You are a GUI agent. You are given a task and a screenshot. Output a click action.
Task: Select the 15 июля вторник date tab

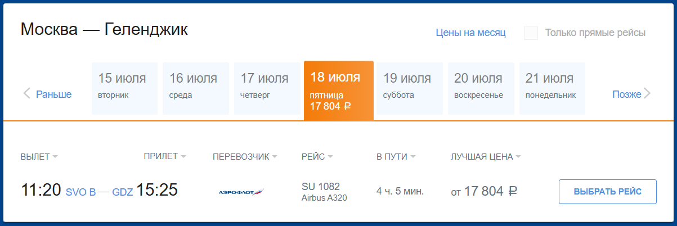(x=124, y=88)
